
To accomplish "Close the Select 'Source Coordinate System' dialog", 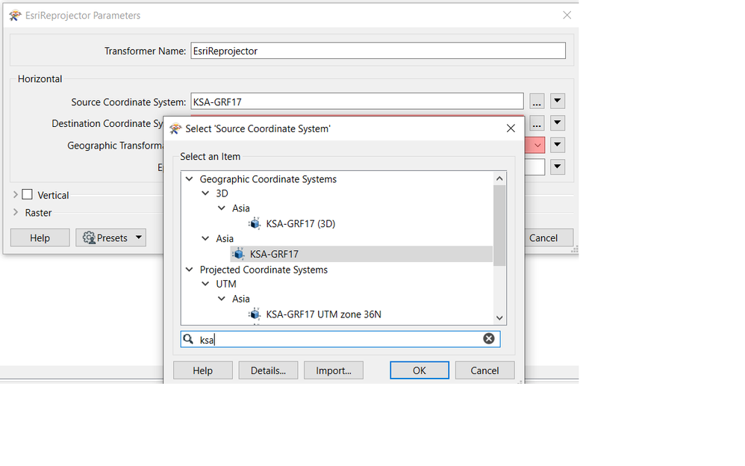I will coord(511,128).
